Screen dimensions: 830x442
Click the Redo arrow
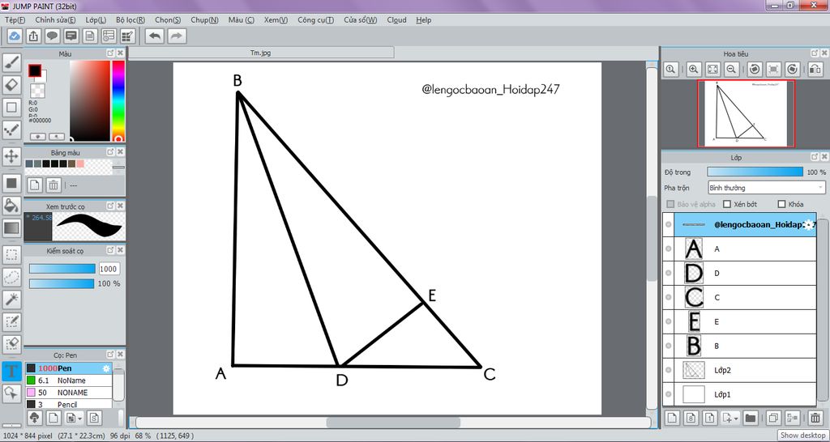[x=176, y=36]
